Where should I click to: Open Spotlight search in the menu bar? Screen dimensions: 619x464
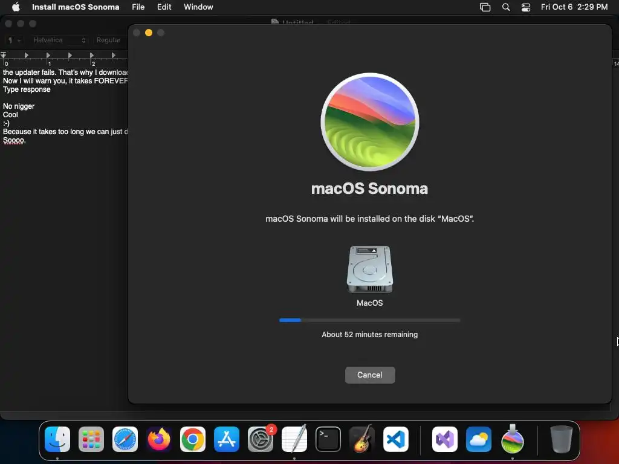coord(506,7)
